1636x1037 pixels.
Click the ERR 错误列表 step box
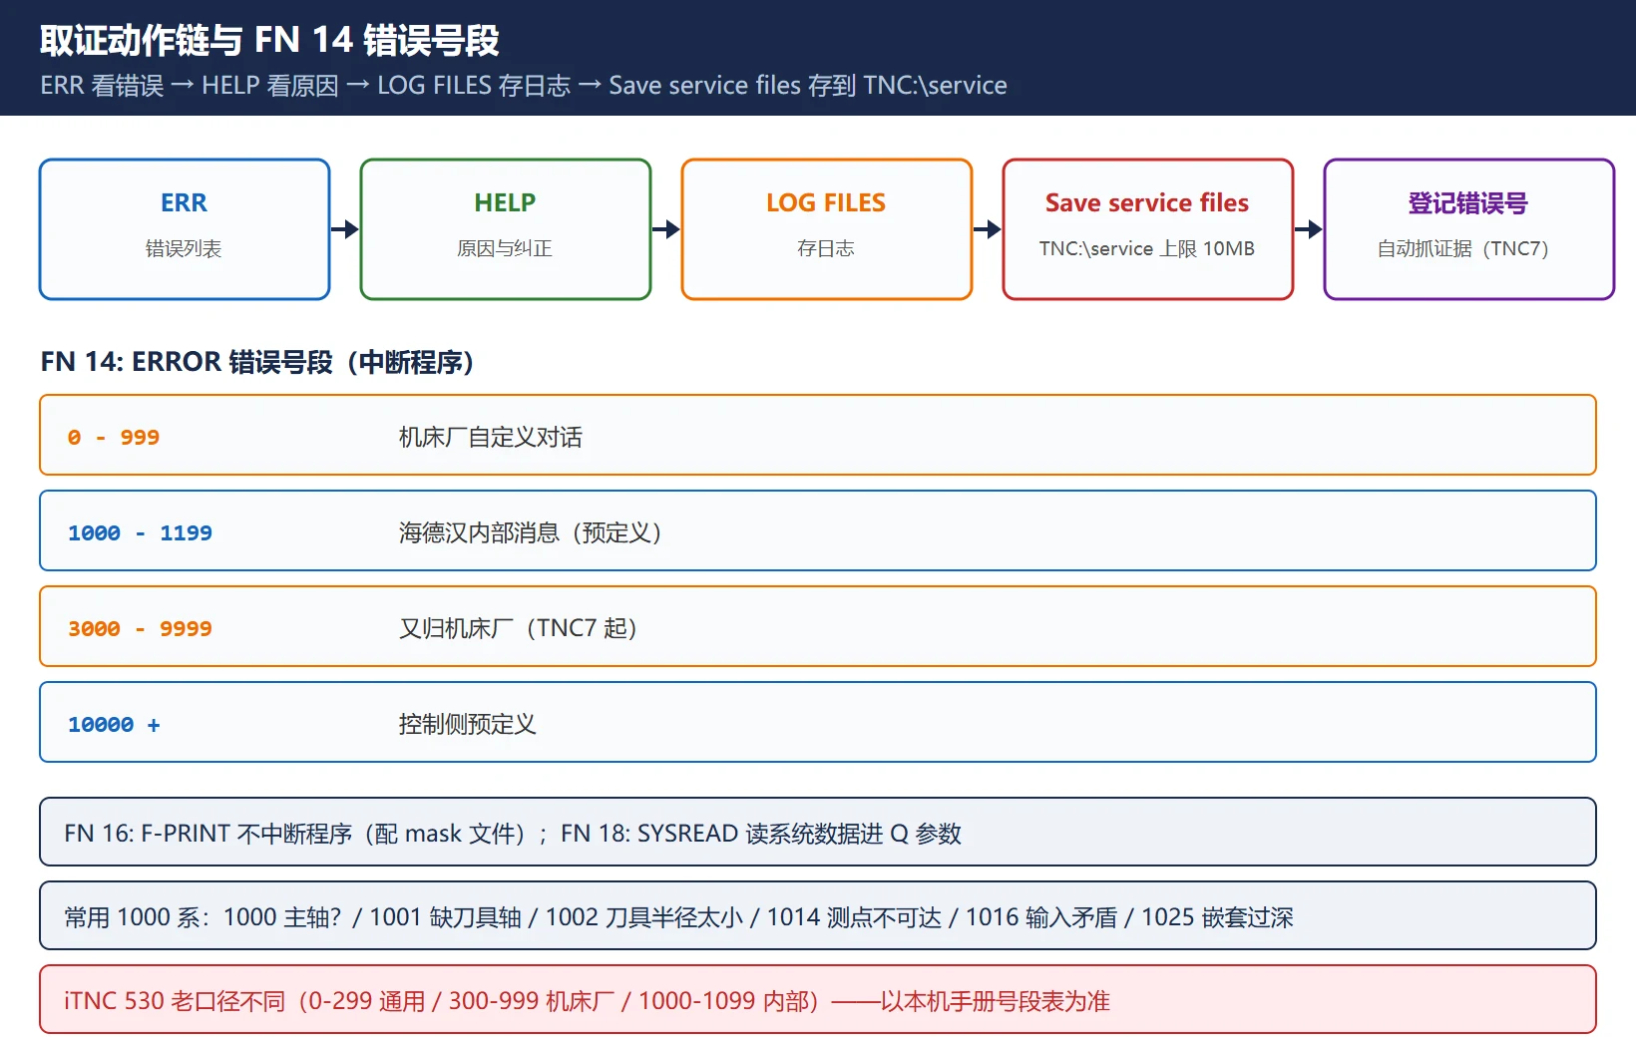pyautogui.click(x=185, y=229)
